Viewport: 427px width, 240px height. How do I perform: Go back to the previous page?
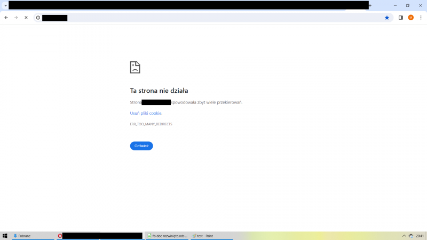[x=6, y=18]
